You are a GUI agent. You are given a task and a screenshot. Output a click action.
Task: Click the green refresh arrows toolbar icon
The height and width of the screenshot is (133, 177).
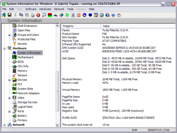(67, 15)
